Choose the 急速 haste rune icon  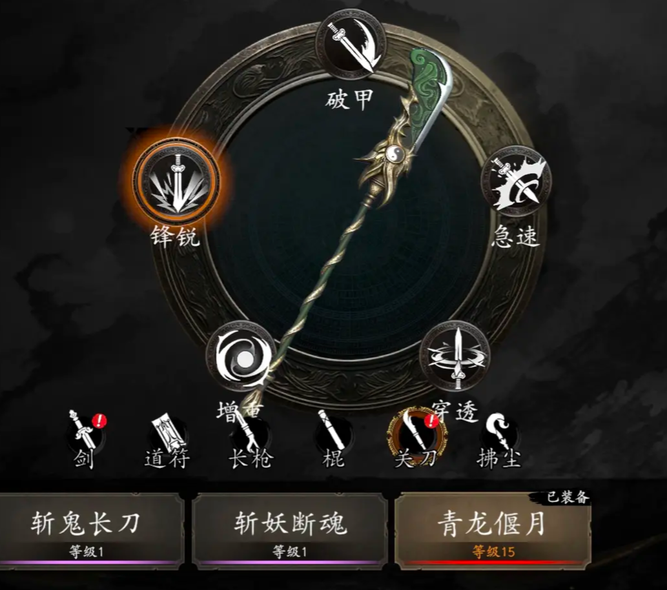(516, 181)
